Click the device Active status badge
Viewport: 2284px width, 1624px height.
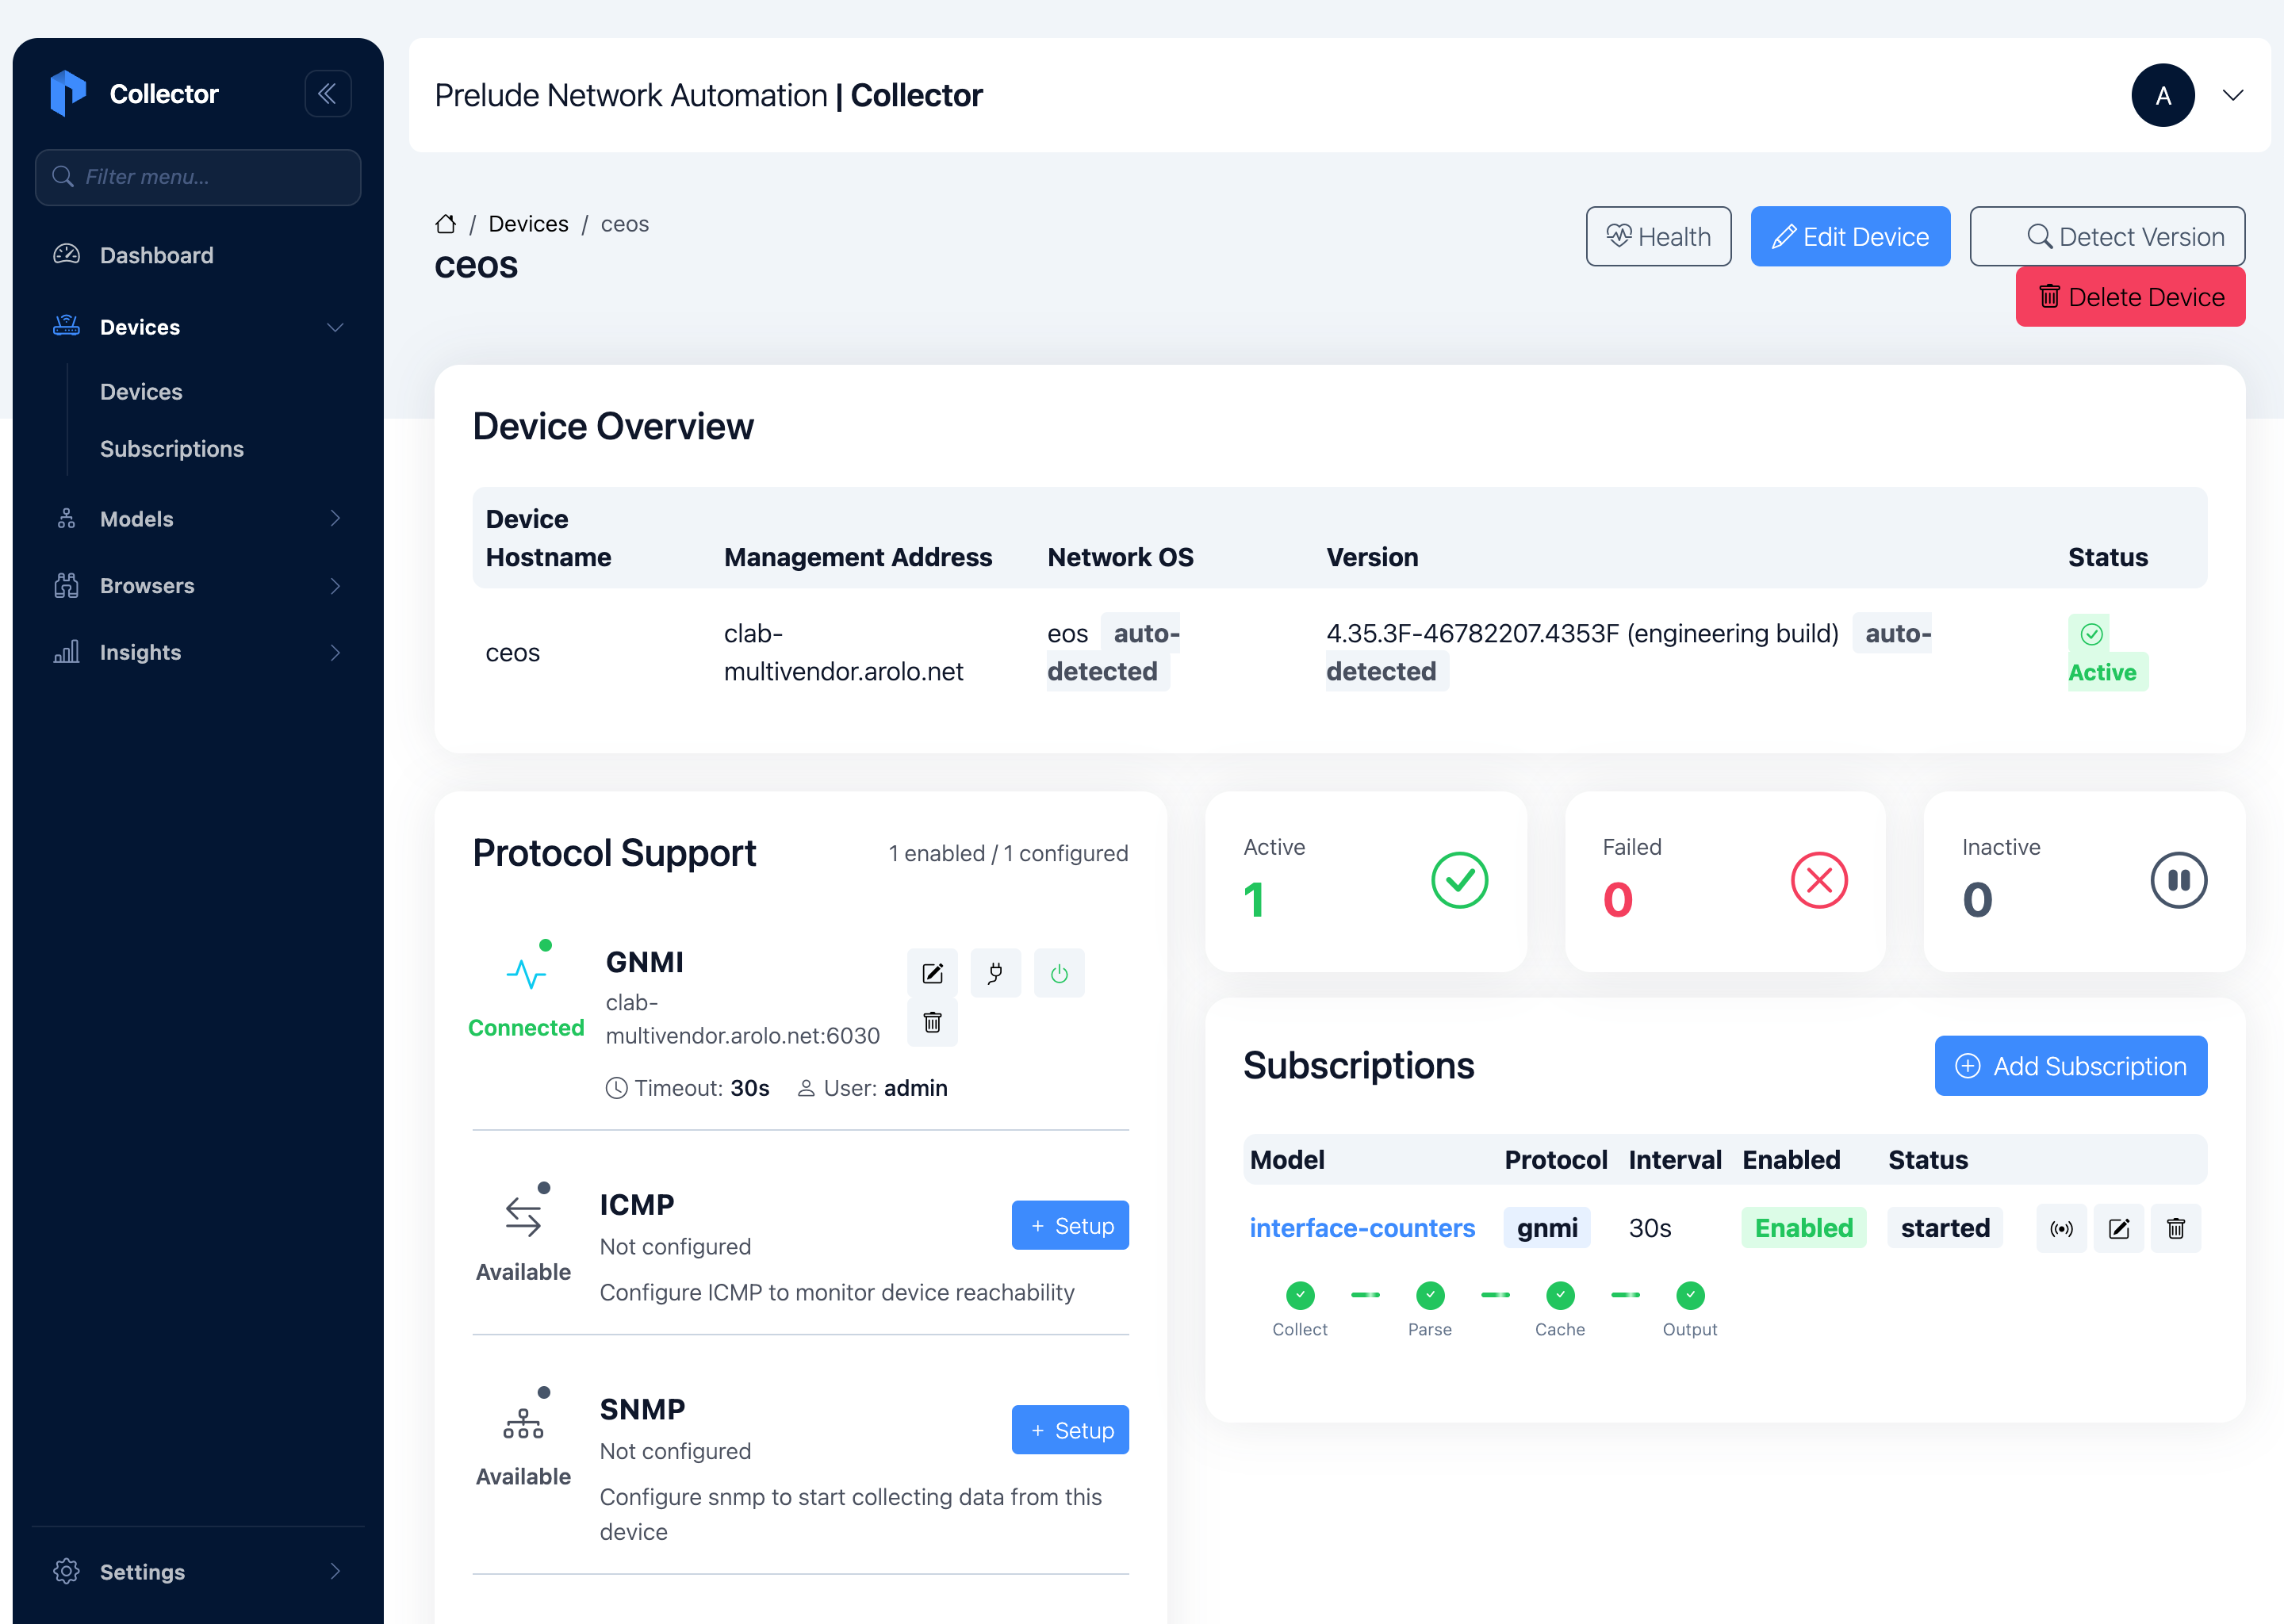[2107, 653]
